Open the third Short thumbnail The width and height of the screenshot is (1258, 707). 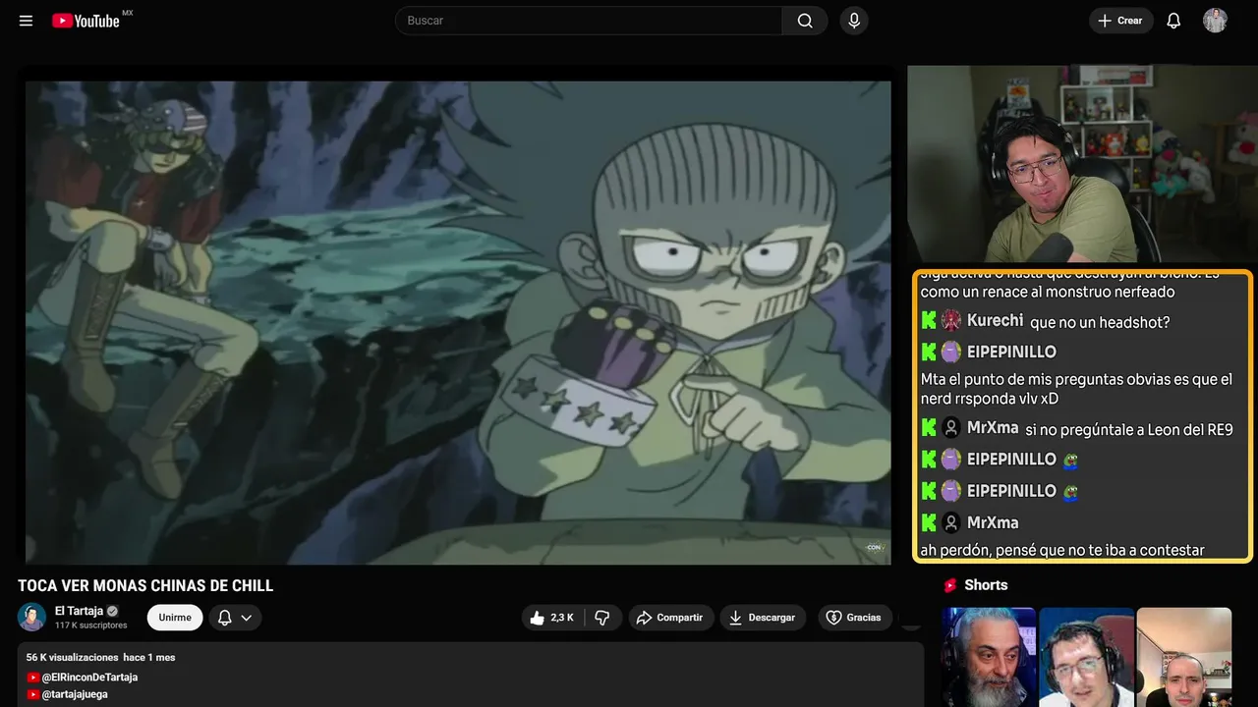pyautogui.click(x=1183, y=657)
